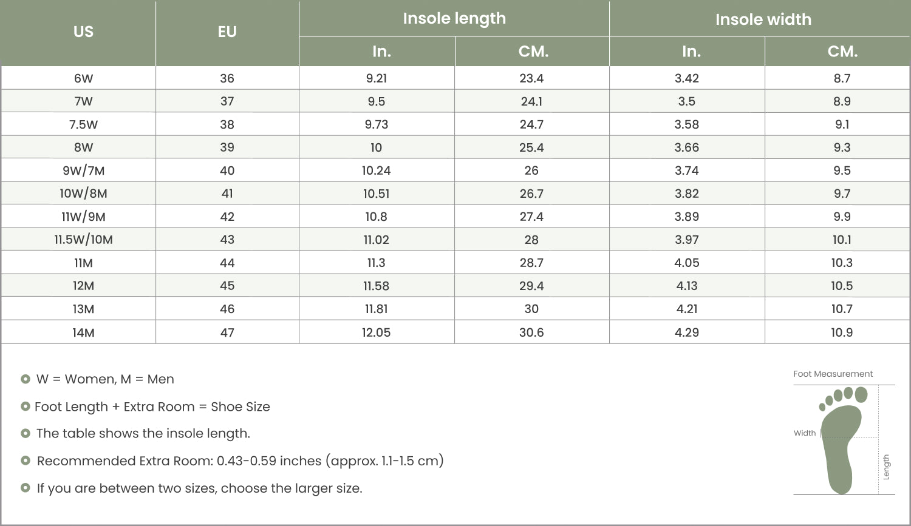Click the Foot Measurement label

tap(833, 374)
